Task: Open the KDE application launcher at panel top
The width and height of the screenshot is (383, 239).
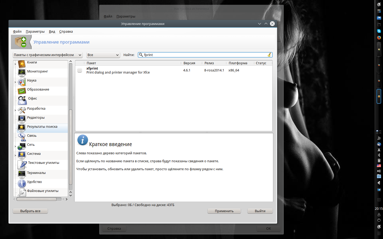Action: [379, 5]
